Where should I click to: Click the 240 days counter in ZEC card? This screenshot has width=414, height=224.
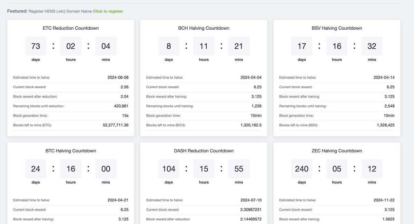pyautogui.click(x=302, y=169)
